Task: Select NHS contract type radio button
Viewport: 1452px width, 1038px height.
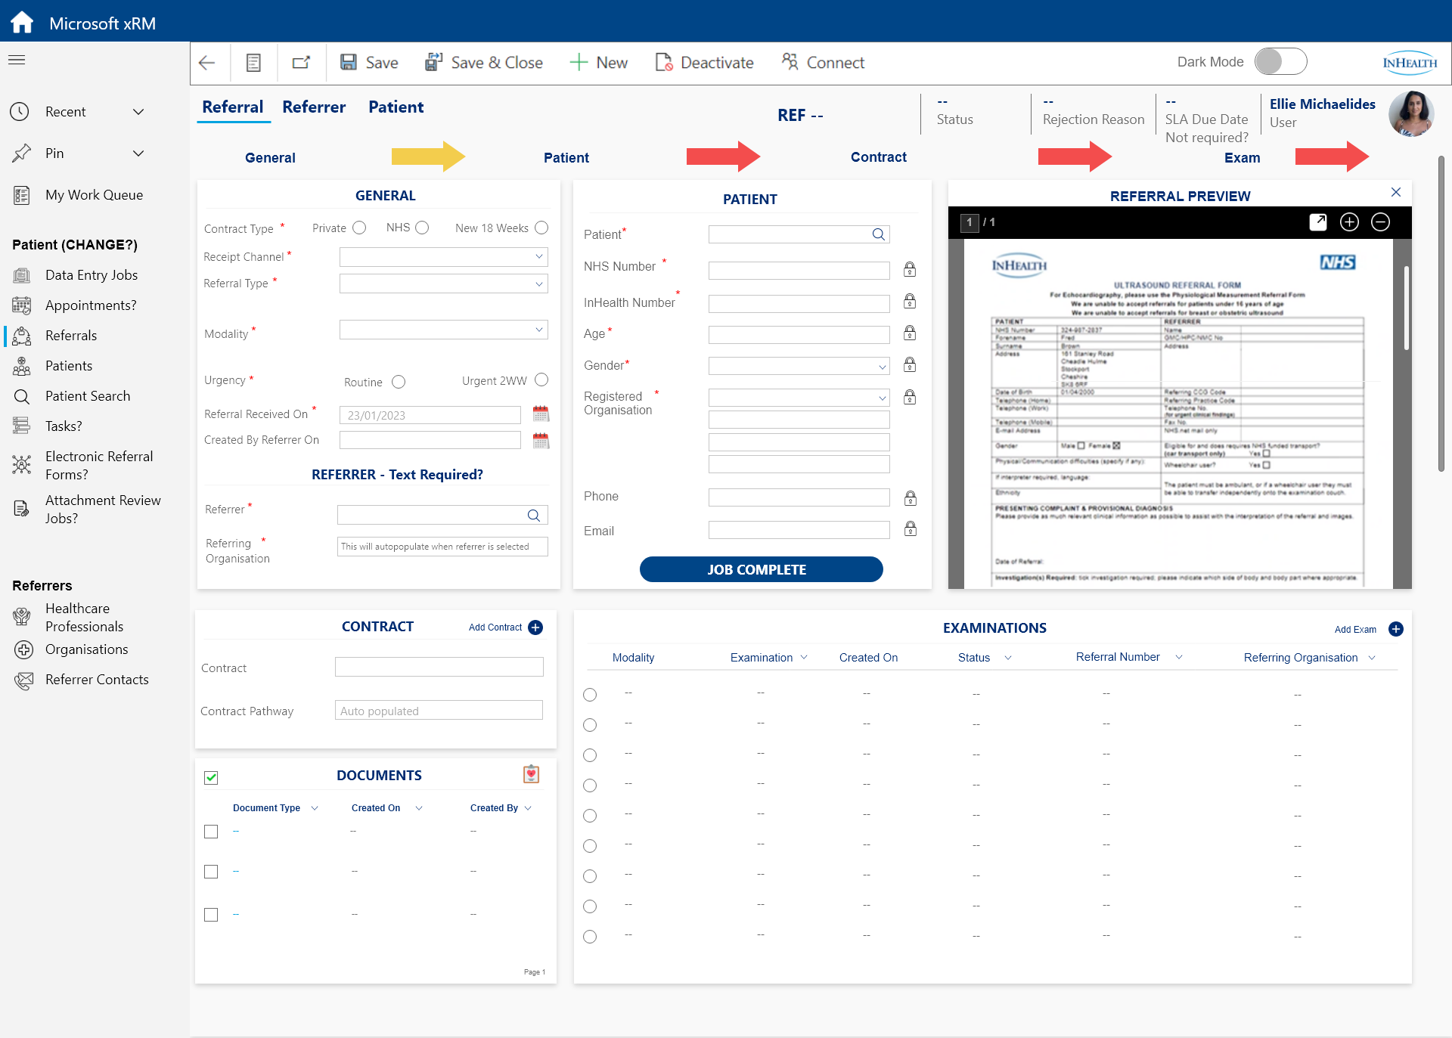Action: (x=422, y=228)
